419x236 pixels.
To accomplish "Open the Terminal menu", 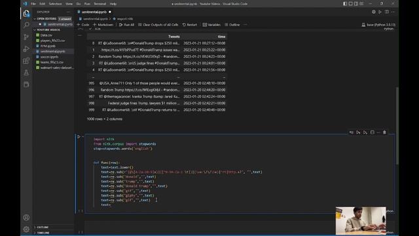I will click(x=100, y=4).
